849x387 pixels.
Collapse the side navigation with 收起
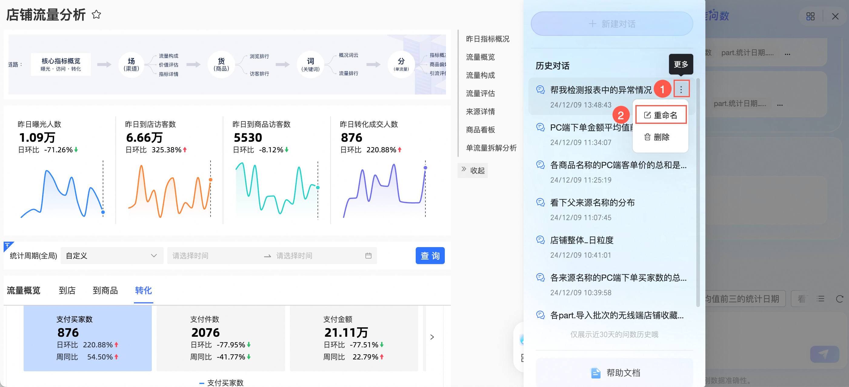[473, 170]
